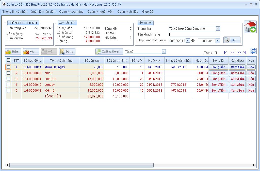
Task: Sort by Ngày vay column header
Action: point(154,60)
